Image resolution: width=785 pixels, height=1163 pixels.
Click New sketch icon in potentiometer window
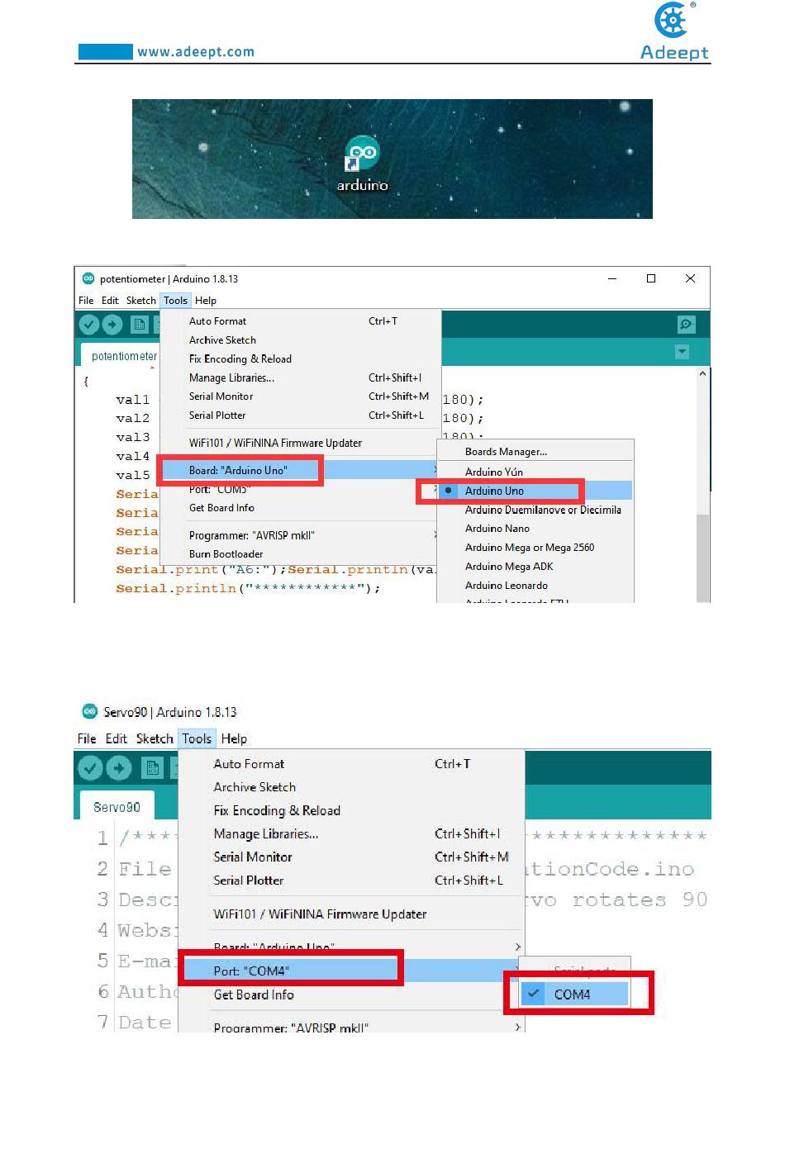(x=139, y=325)
